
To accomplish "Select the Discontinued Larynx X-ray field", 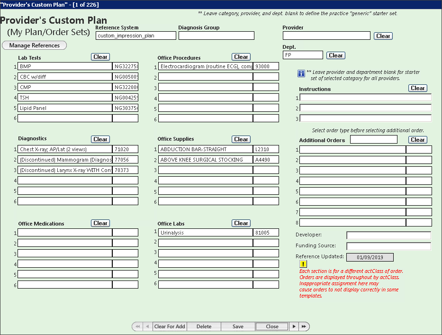I will click(x=65, y=170).
